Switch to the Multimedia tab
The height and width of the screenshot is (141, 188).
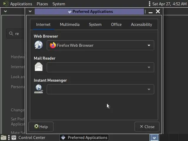(x=70, y=24)
